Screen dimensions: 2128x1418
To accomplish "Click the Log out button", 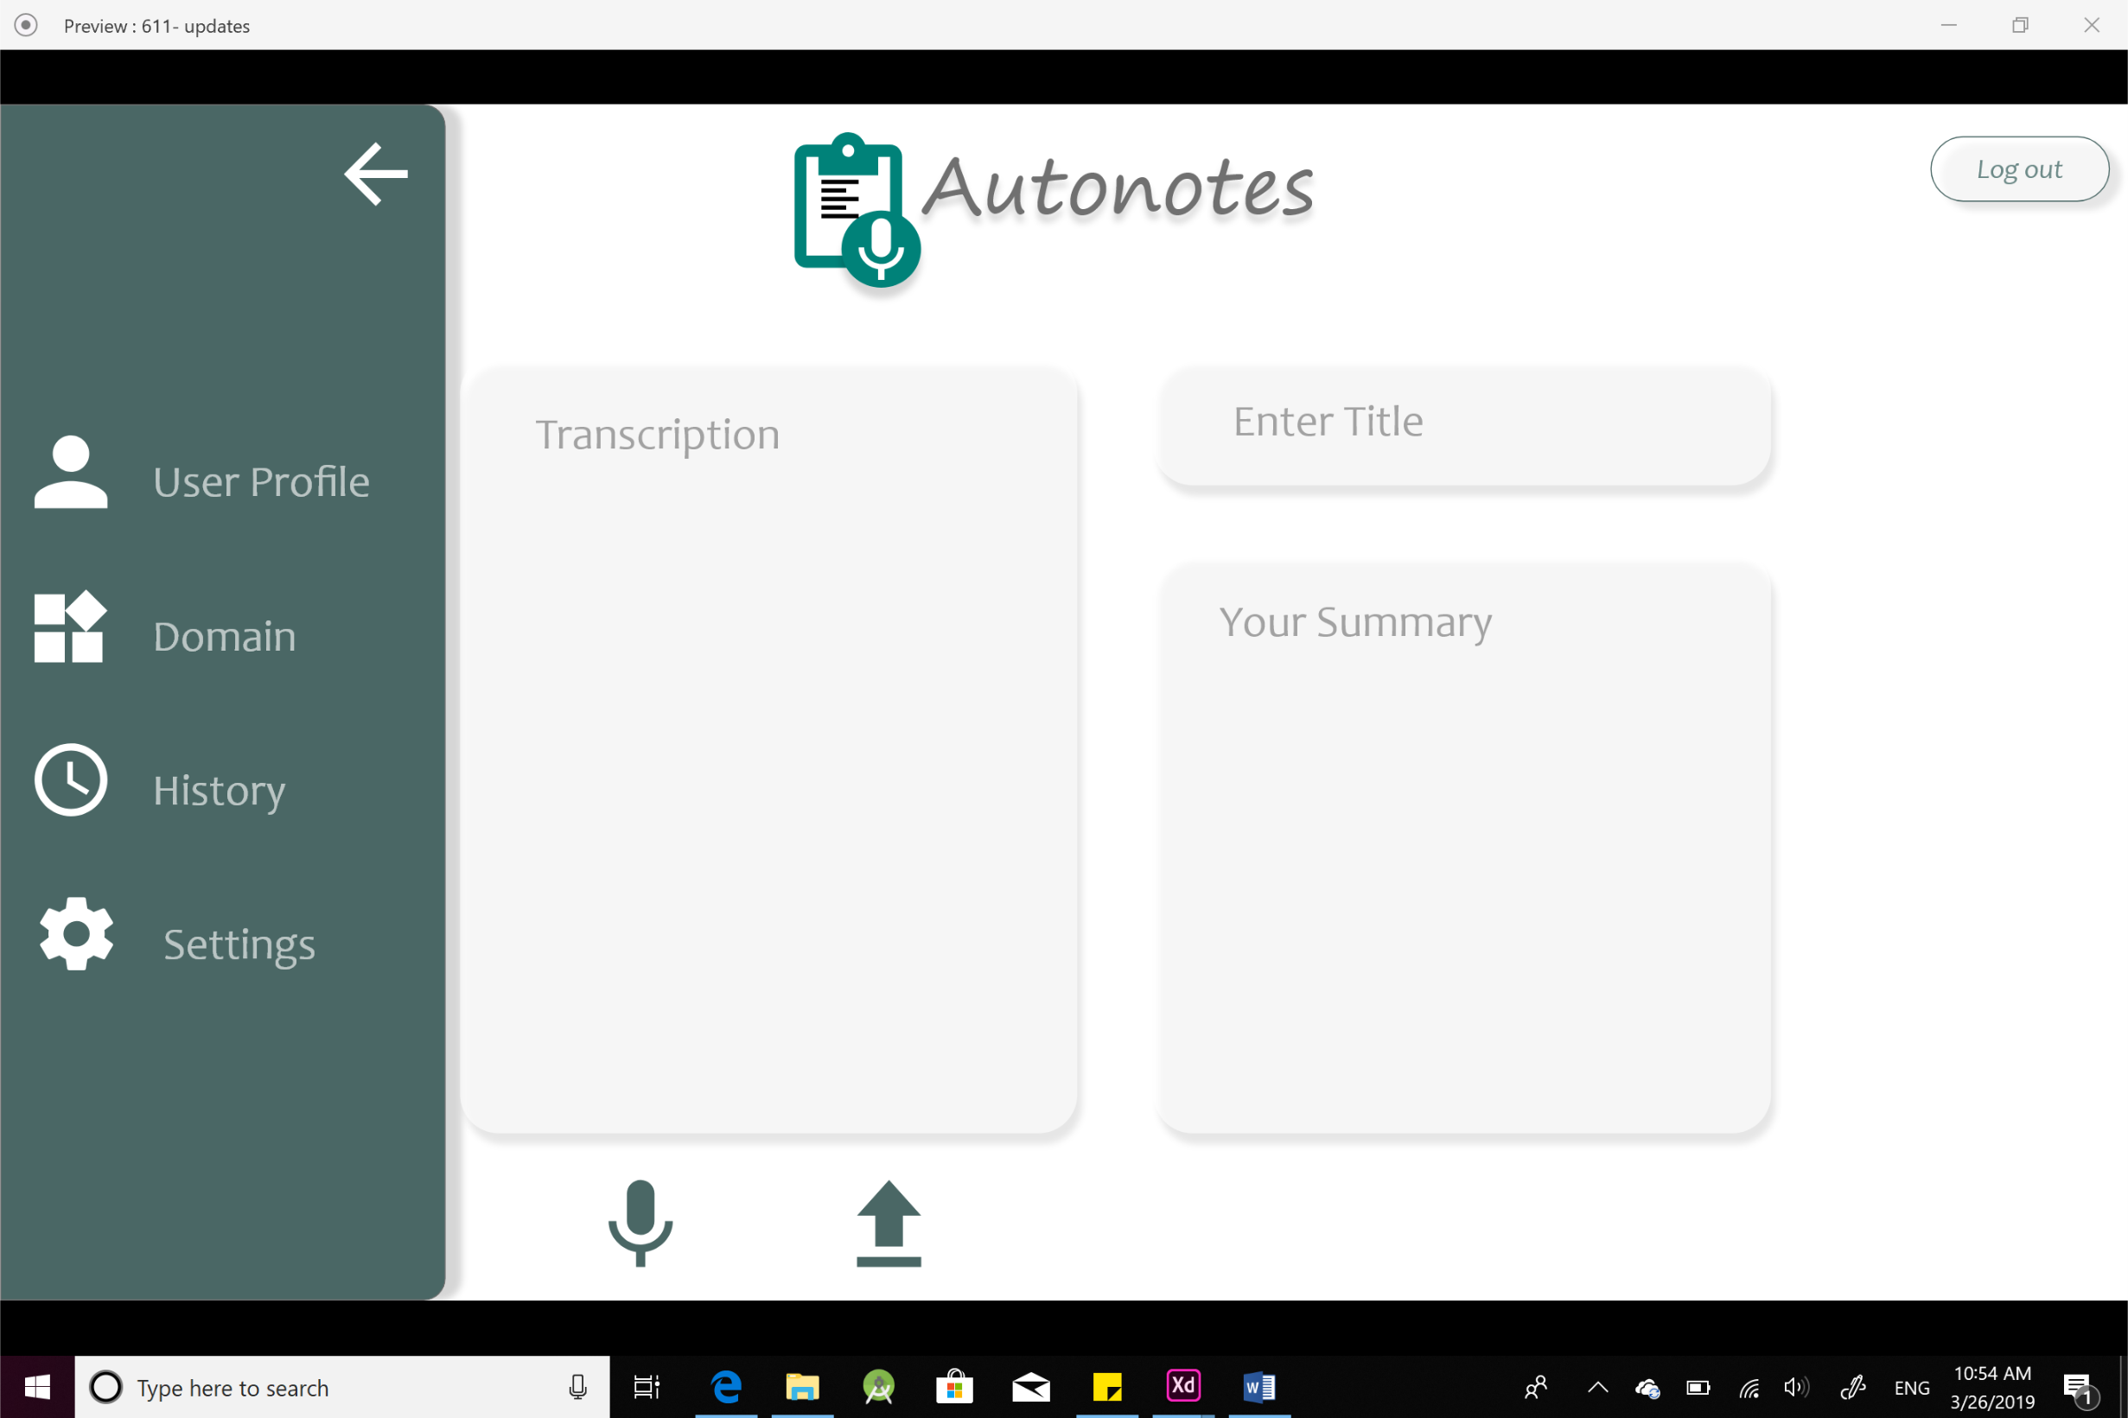I will click(2019, 169).
